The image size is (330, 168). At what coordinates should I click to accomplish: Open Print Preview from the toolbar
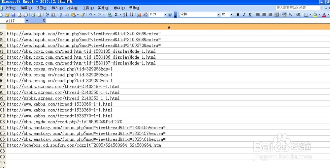pos(39,15)
